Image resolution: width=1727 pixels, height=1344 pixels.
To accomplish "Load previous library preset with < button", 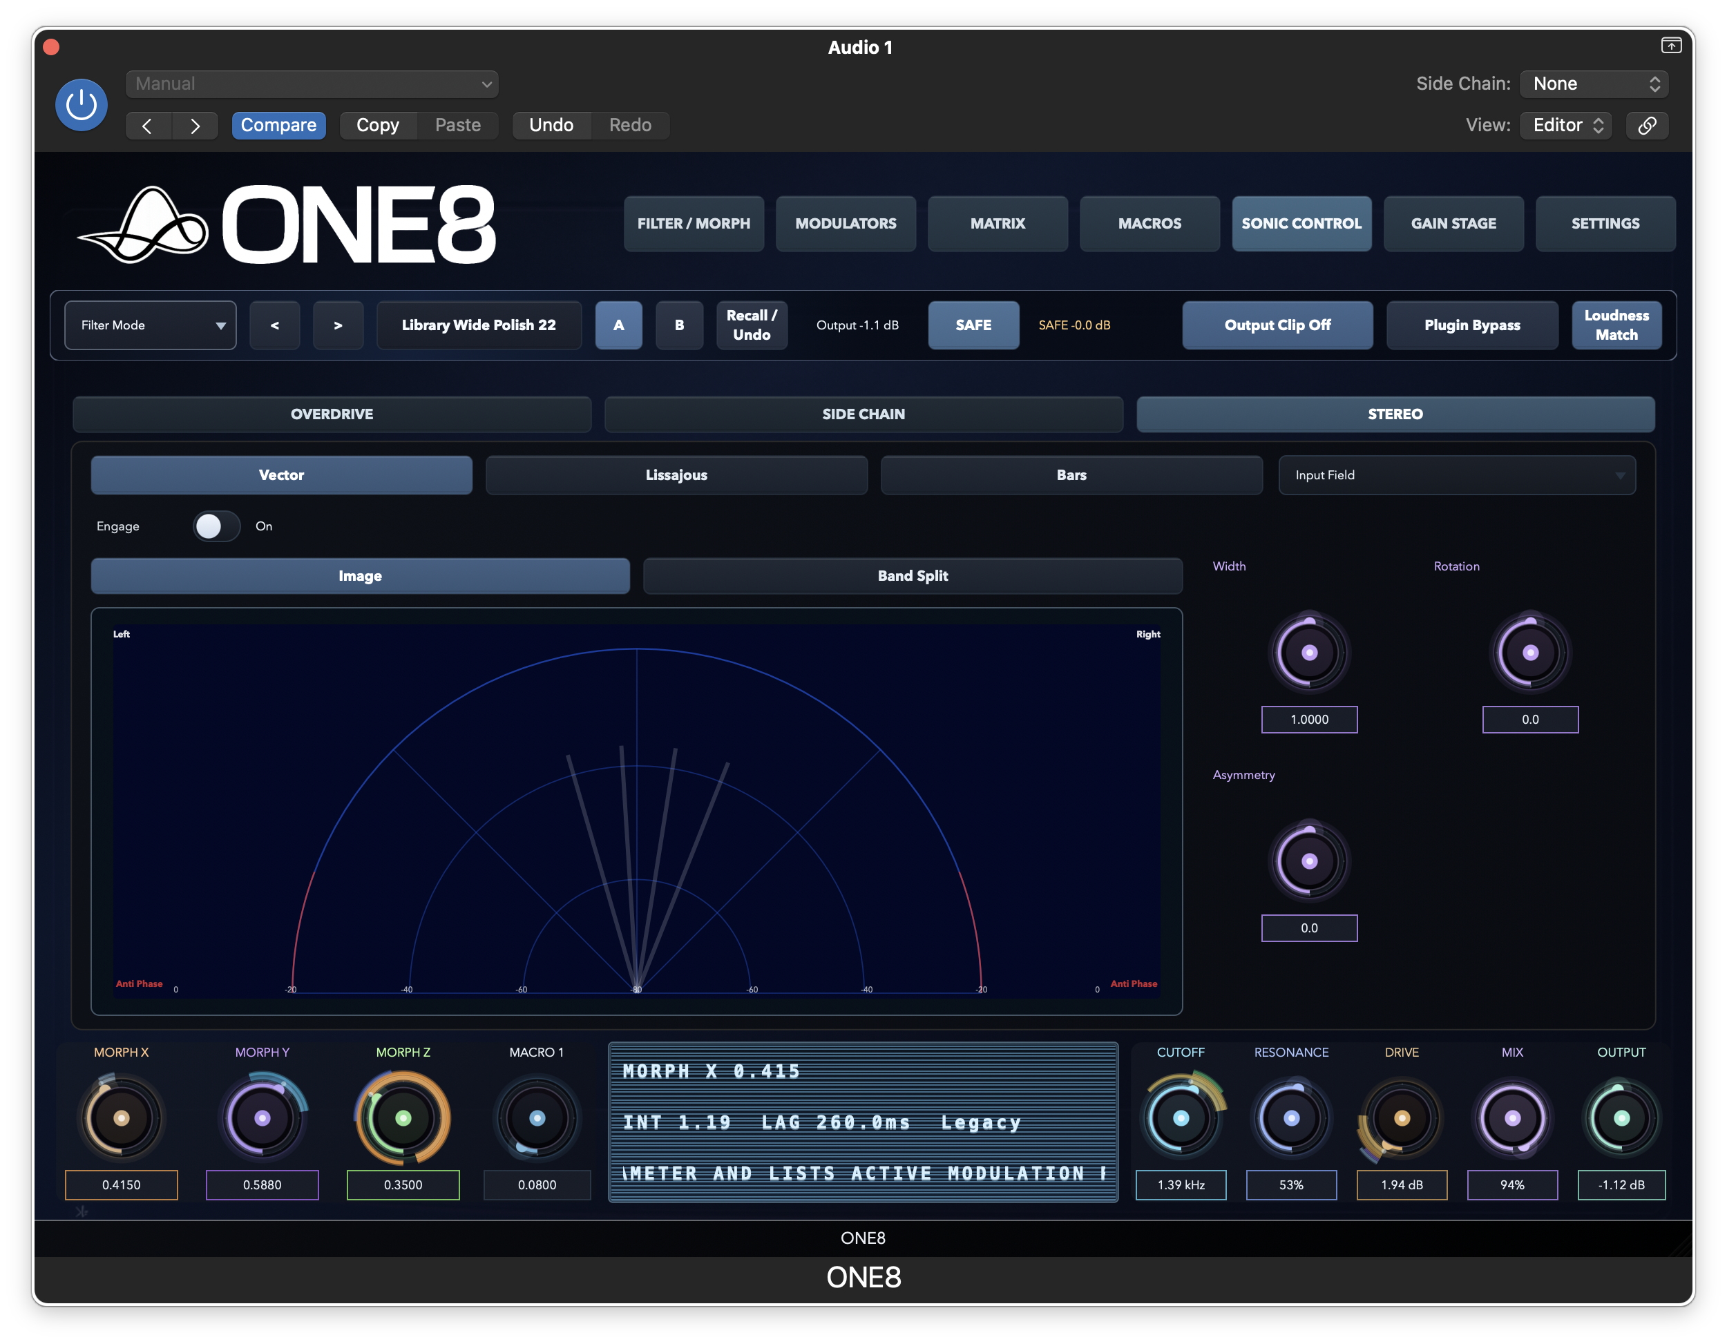I will [274, 325].
